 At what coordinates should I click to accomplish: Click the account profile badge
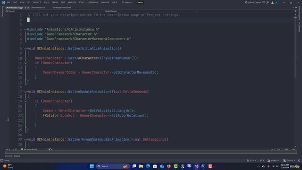(x=277, y=3)
